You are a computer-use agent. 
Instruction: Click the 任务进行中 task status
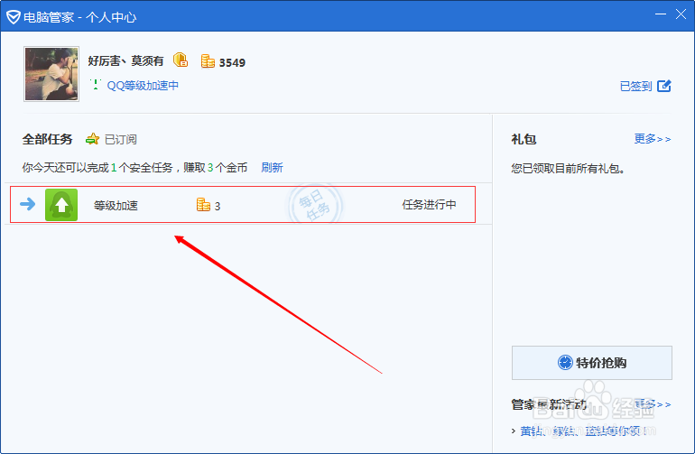coord(429,204)
